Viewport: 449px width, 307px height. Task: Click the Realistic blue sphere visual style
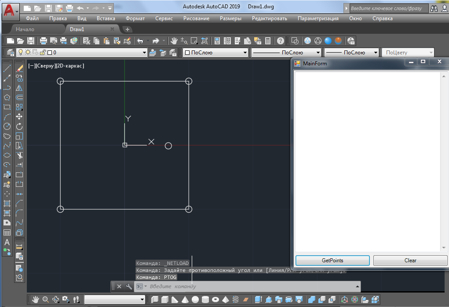point(328,41)
